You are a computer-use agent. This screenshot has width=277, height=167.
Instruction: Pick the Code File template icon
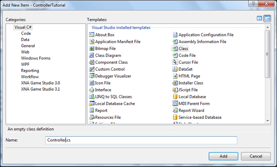[x=175, y=55]
